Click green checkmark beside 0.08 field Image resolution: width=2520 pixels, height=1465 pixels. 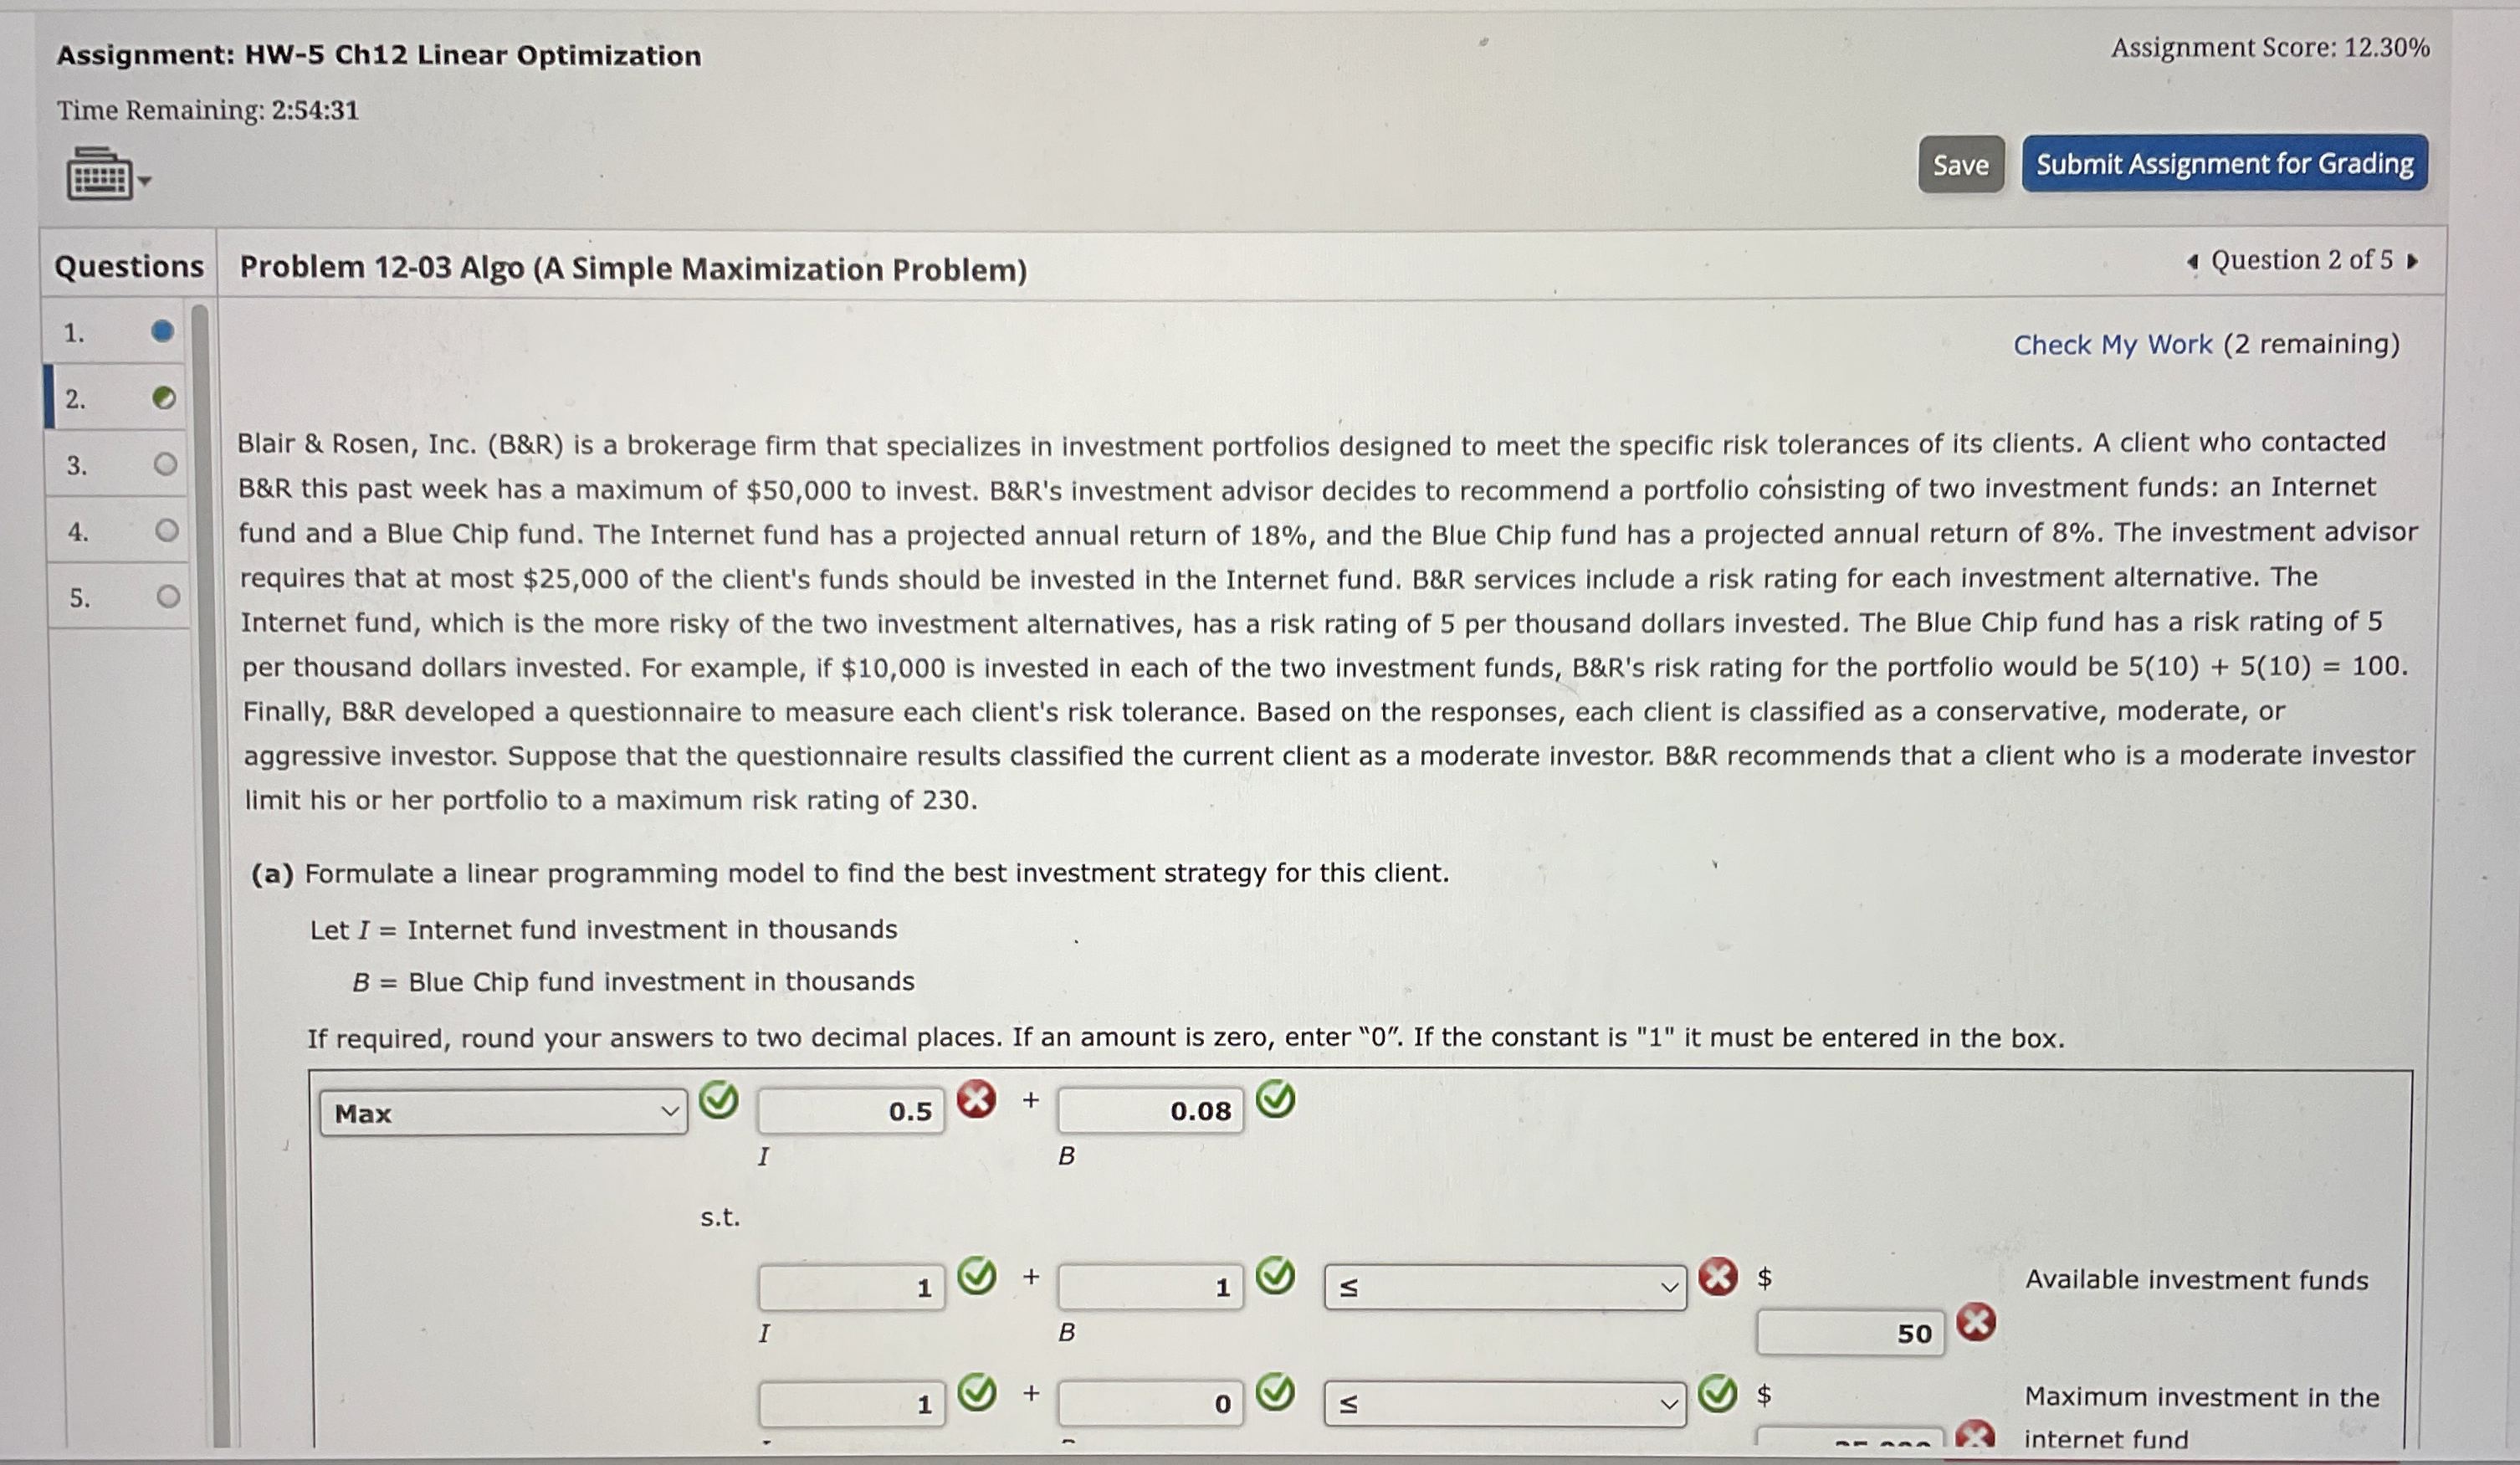point(1275,1099)
